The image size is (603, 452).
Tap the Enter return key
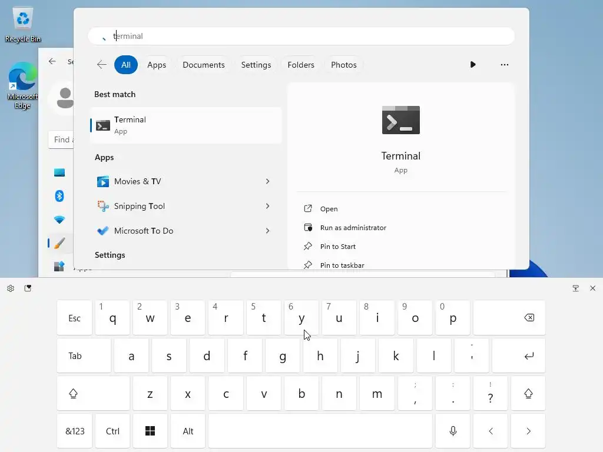pyautogui.click(x=519, y=355)
